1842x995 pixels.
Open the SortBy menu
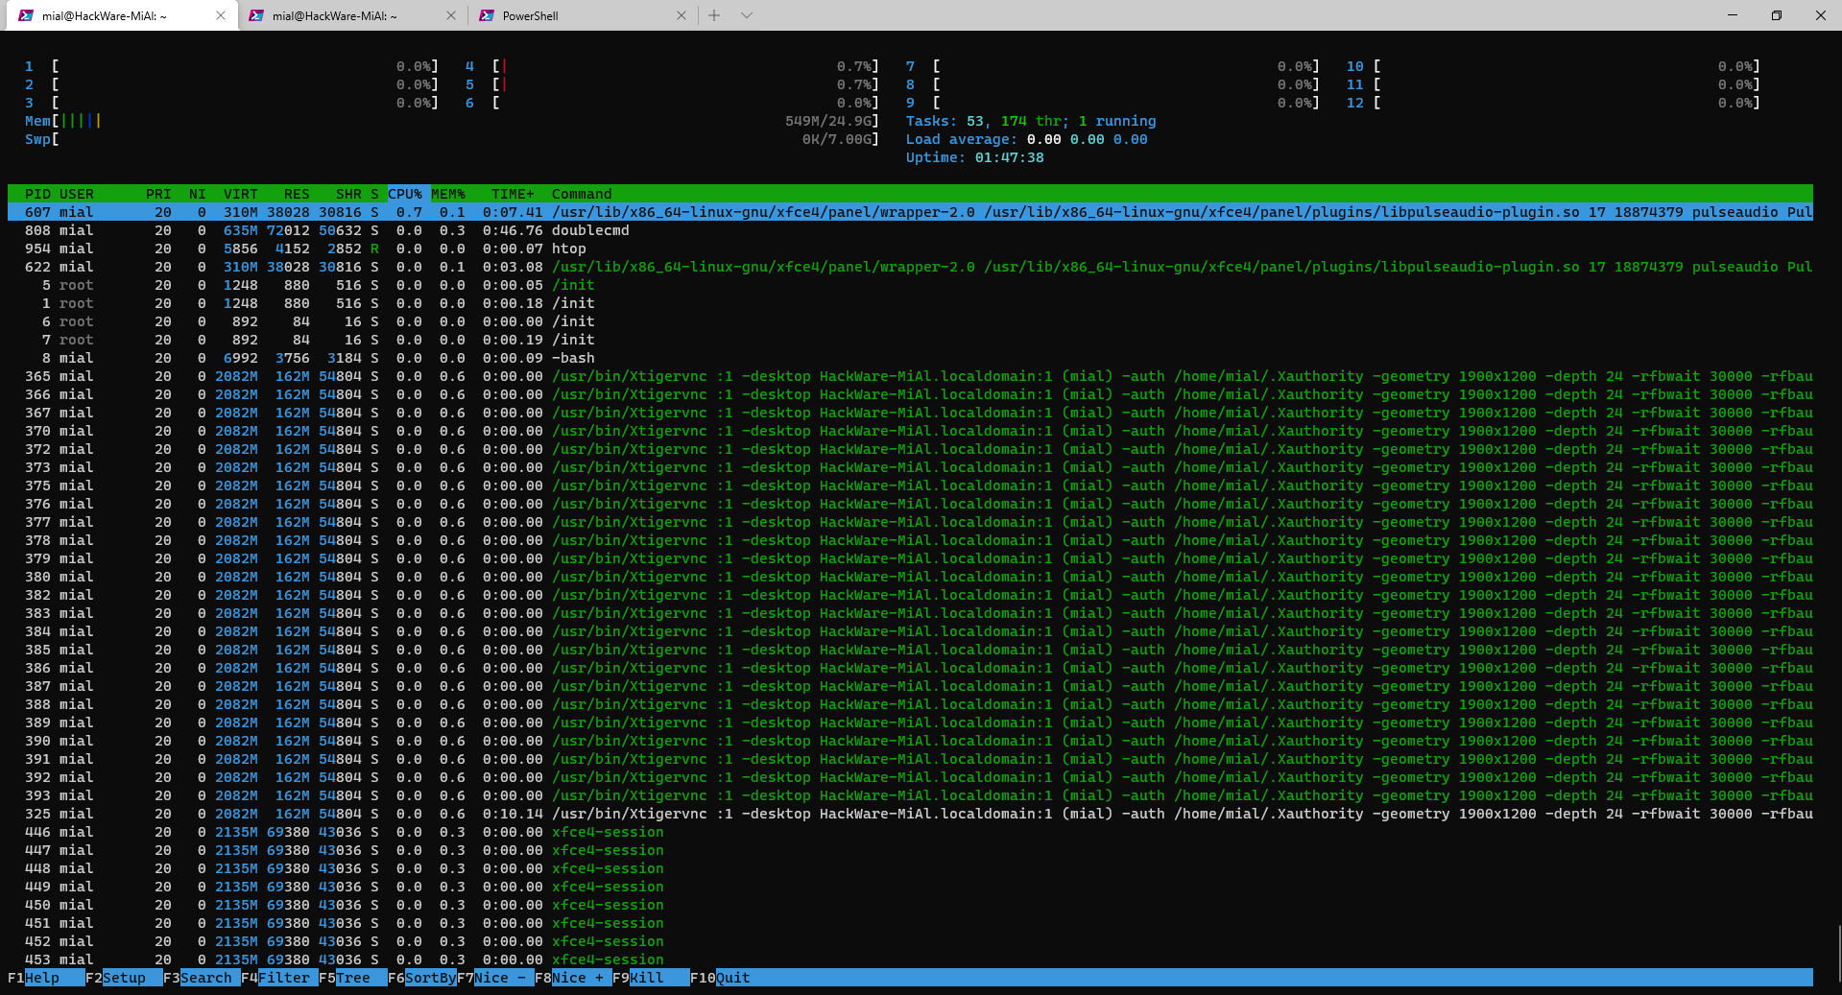click(x=430, y=978)
